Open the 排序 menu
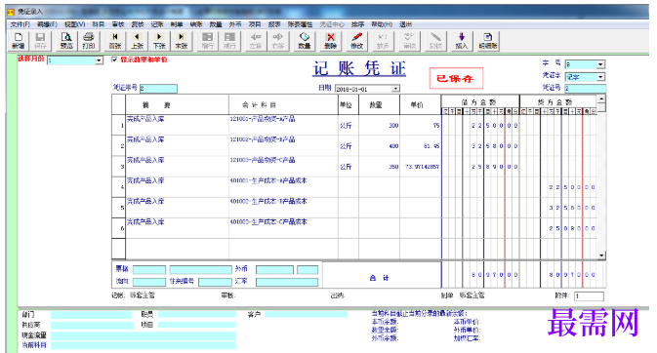 pos(357,24)
